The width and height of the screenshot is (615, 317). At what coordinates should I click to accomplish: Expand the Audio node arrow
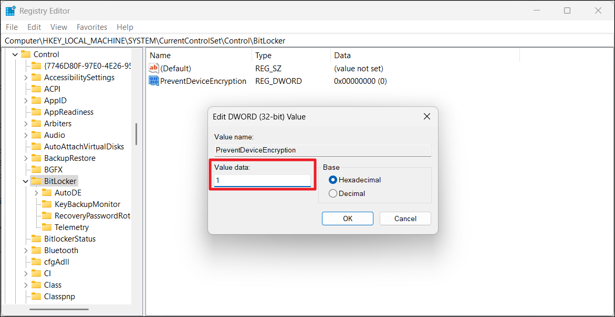pyautogui.click(x=26, y=135)
